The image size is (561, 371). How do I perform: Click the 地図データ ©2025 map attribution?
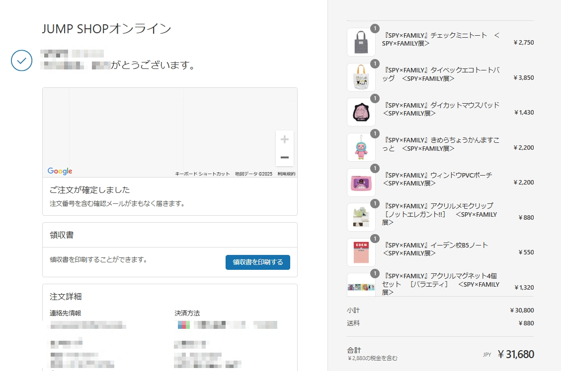[253, 174]
